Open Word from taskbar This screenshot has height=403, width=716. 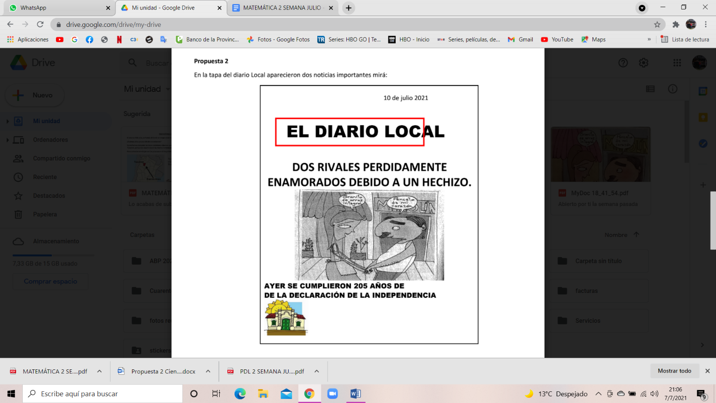point(355,394)
